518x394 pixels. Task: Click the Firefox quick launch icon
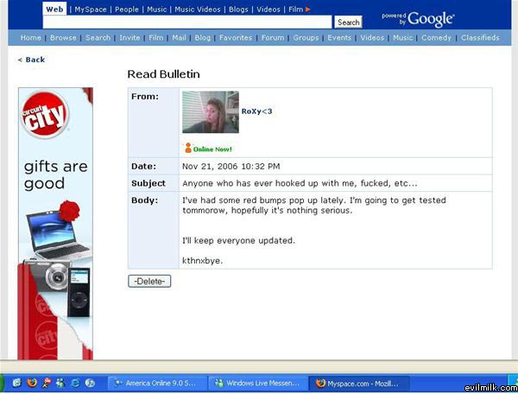coord(31,382)
